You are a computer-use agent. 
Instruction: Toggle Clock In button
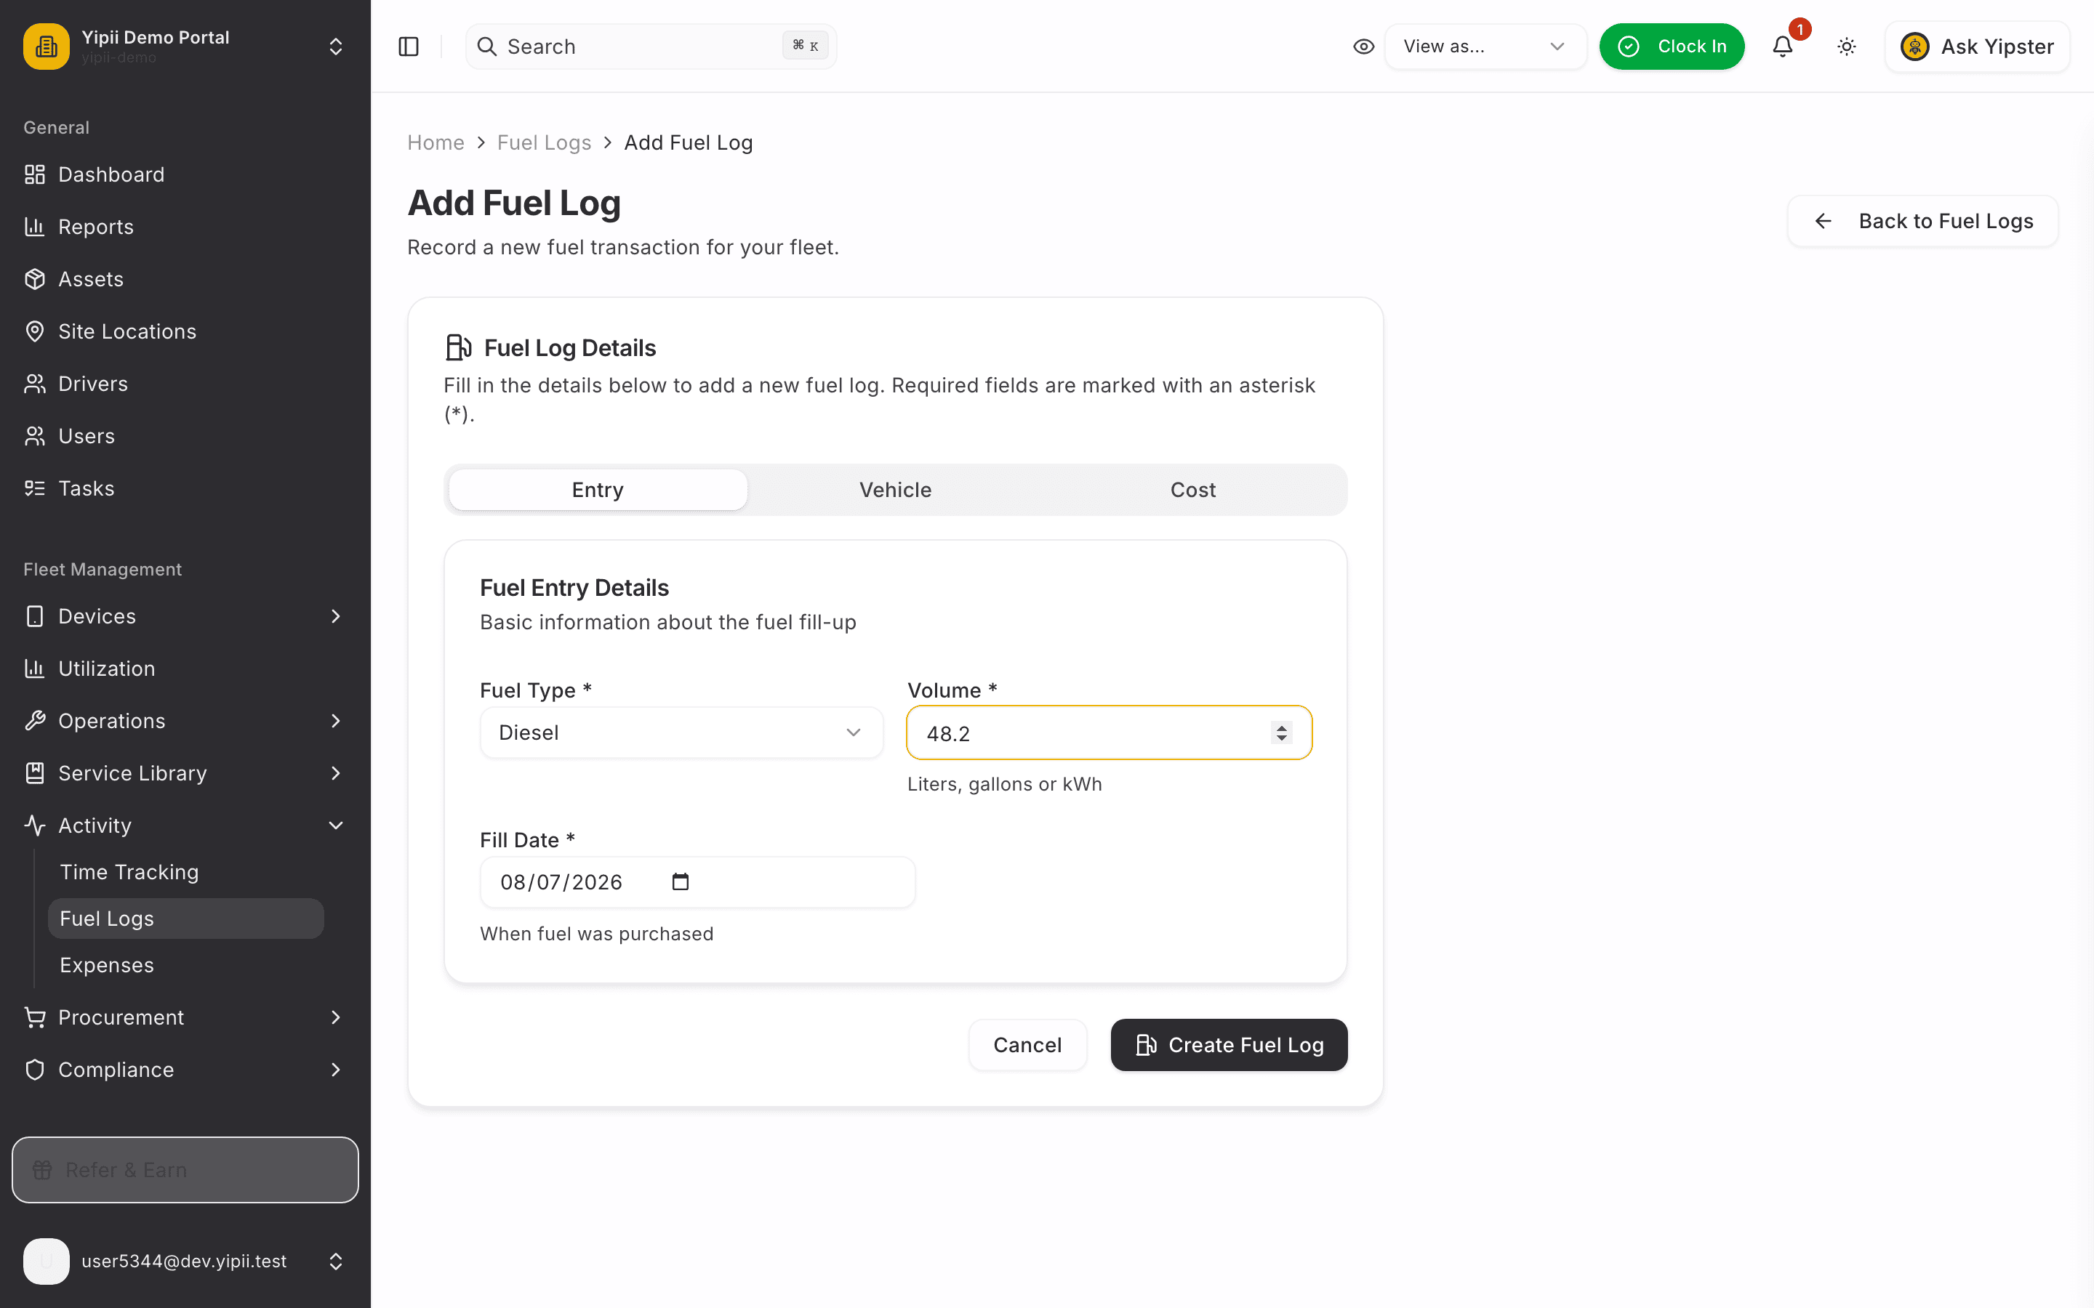1672,47
